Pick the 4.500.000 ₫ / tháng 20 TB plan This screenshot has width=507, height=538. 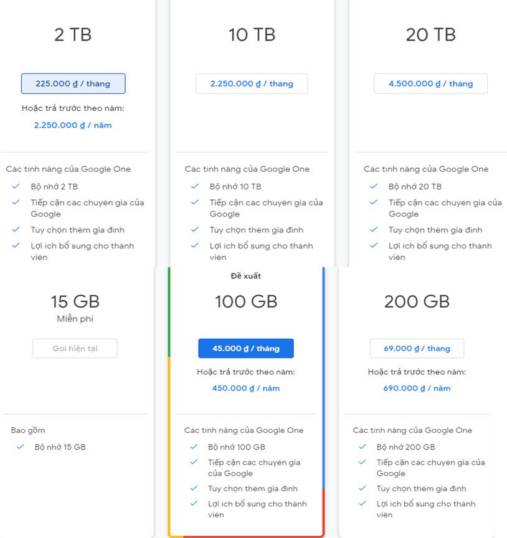(x=430, y=83)
